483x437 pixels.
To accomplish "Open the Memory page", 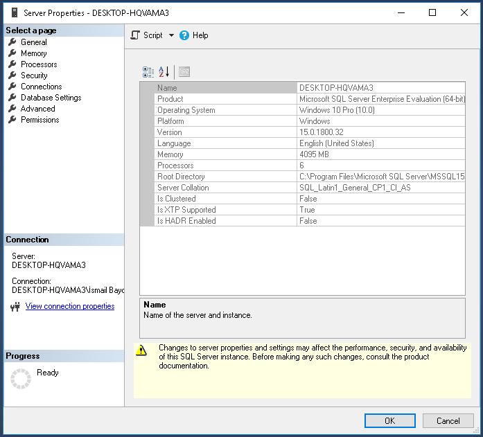I will pos(33,53).
